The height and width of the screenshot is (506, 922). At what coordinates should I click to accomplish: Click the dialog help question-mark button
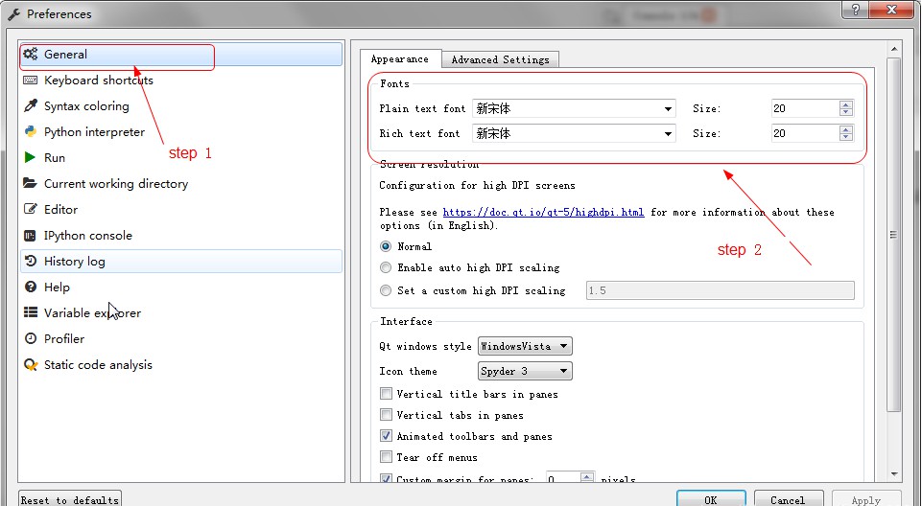pos(856,10)
